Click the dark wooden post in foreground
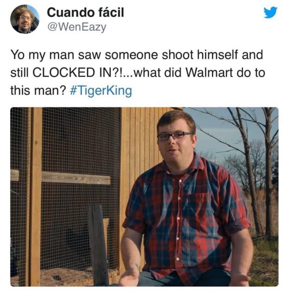The height and width of the screenshot is (292, 292). (98, 245)
